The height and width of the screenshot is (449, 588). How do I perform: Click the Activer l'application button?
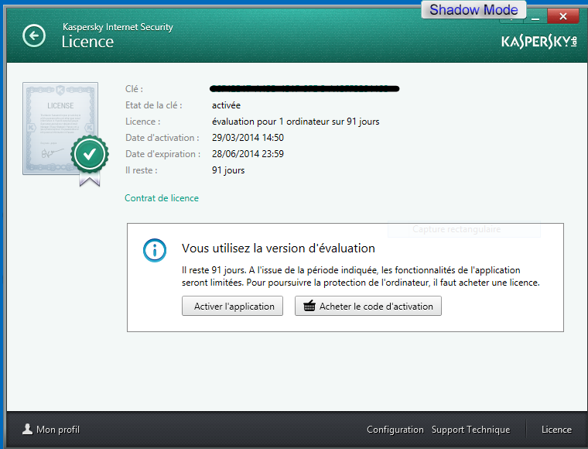pos(233,306)
